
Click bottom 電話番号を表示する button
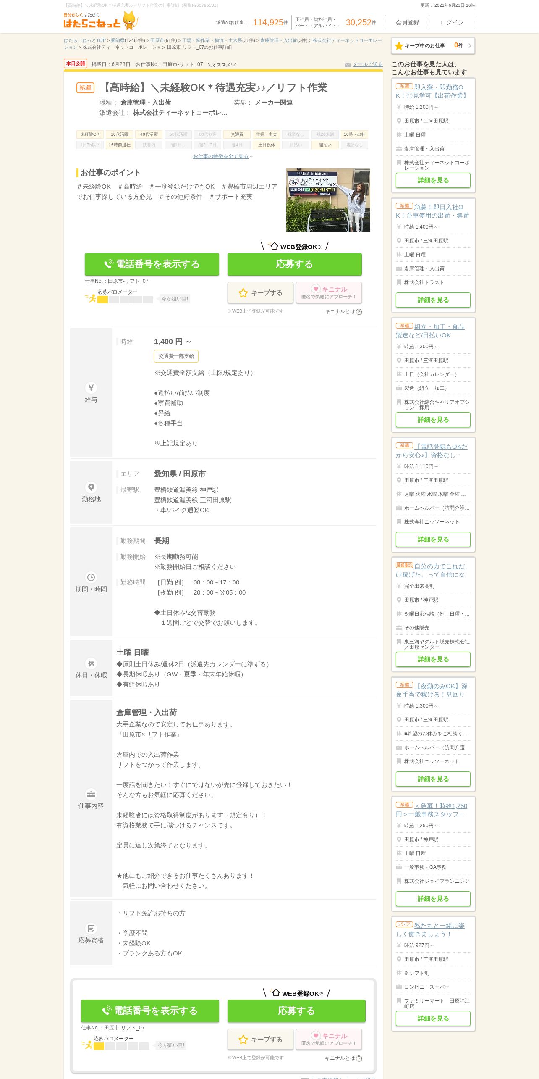click(150, 1011)
